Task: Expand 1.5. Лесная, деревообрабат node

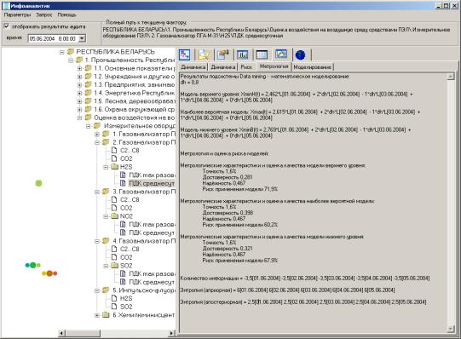Action: click(x=79, y=101)
